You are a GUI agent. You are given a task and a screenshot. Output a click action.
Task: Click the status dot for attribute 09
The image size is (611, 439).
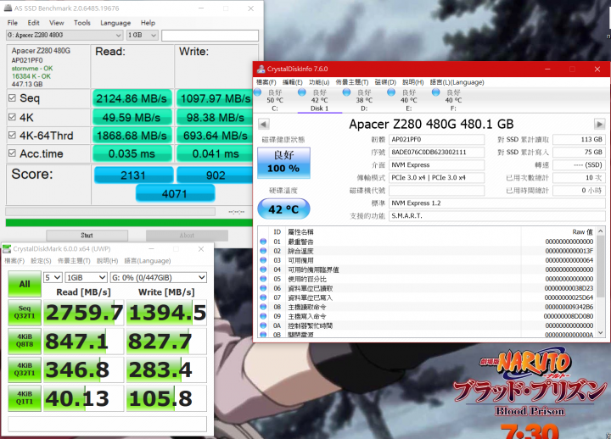click(263, 316)
